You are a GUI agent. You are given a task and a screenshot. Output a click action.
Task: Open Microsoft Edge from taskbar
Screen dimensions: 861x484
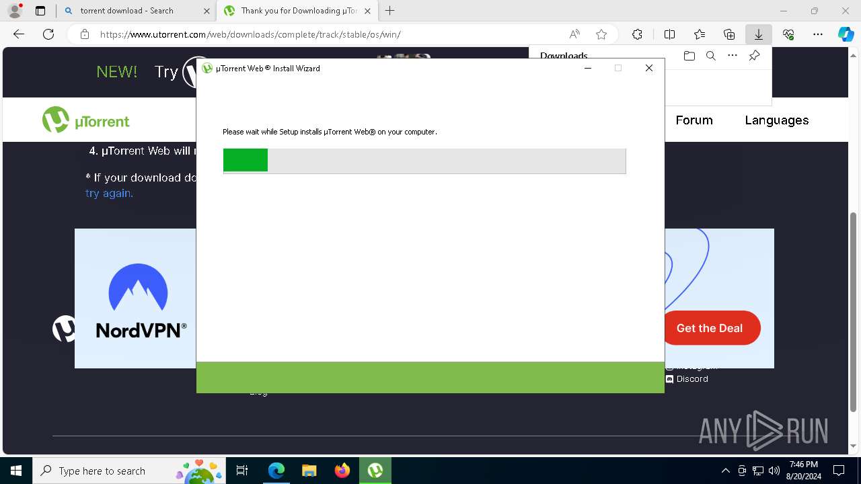point(276,471)
